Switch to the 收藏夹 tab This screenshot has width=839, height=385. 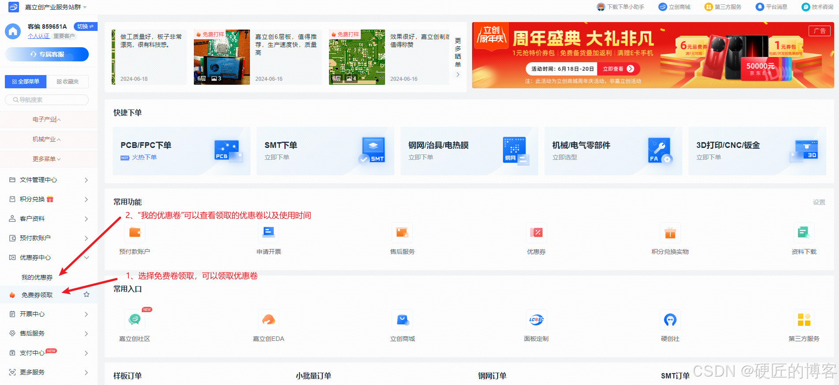(x=68, y=82)
